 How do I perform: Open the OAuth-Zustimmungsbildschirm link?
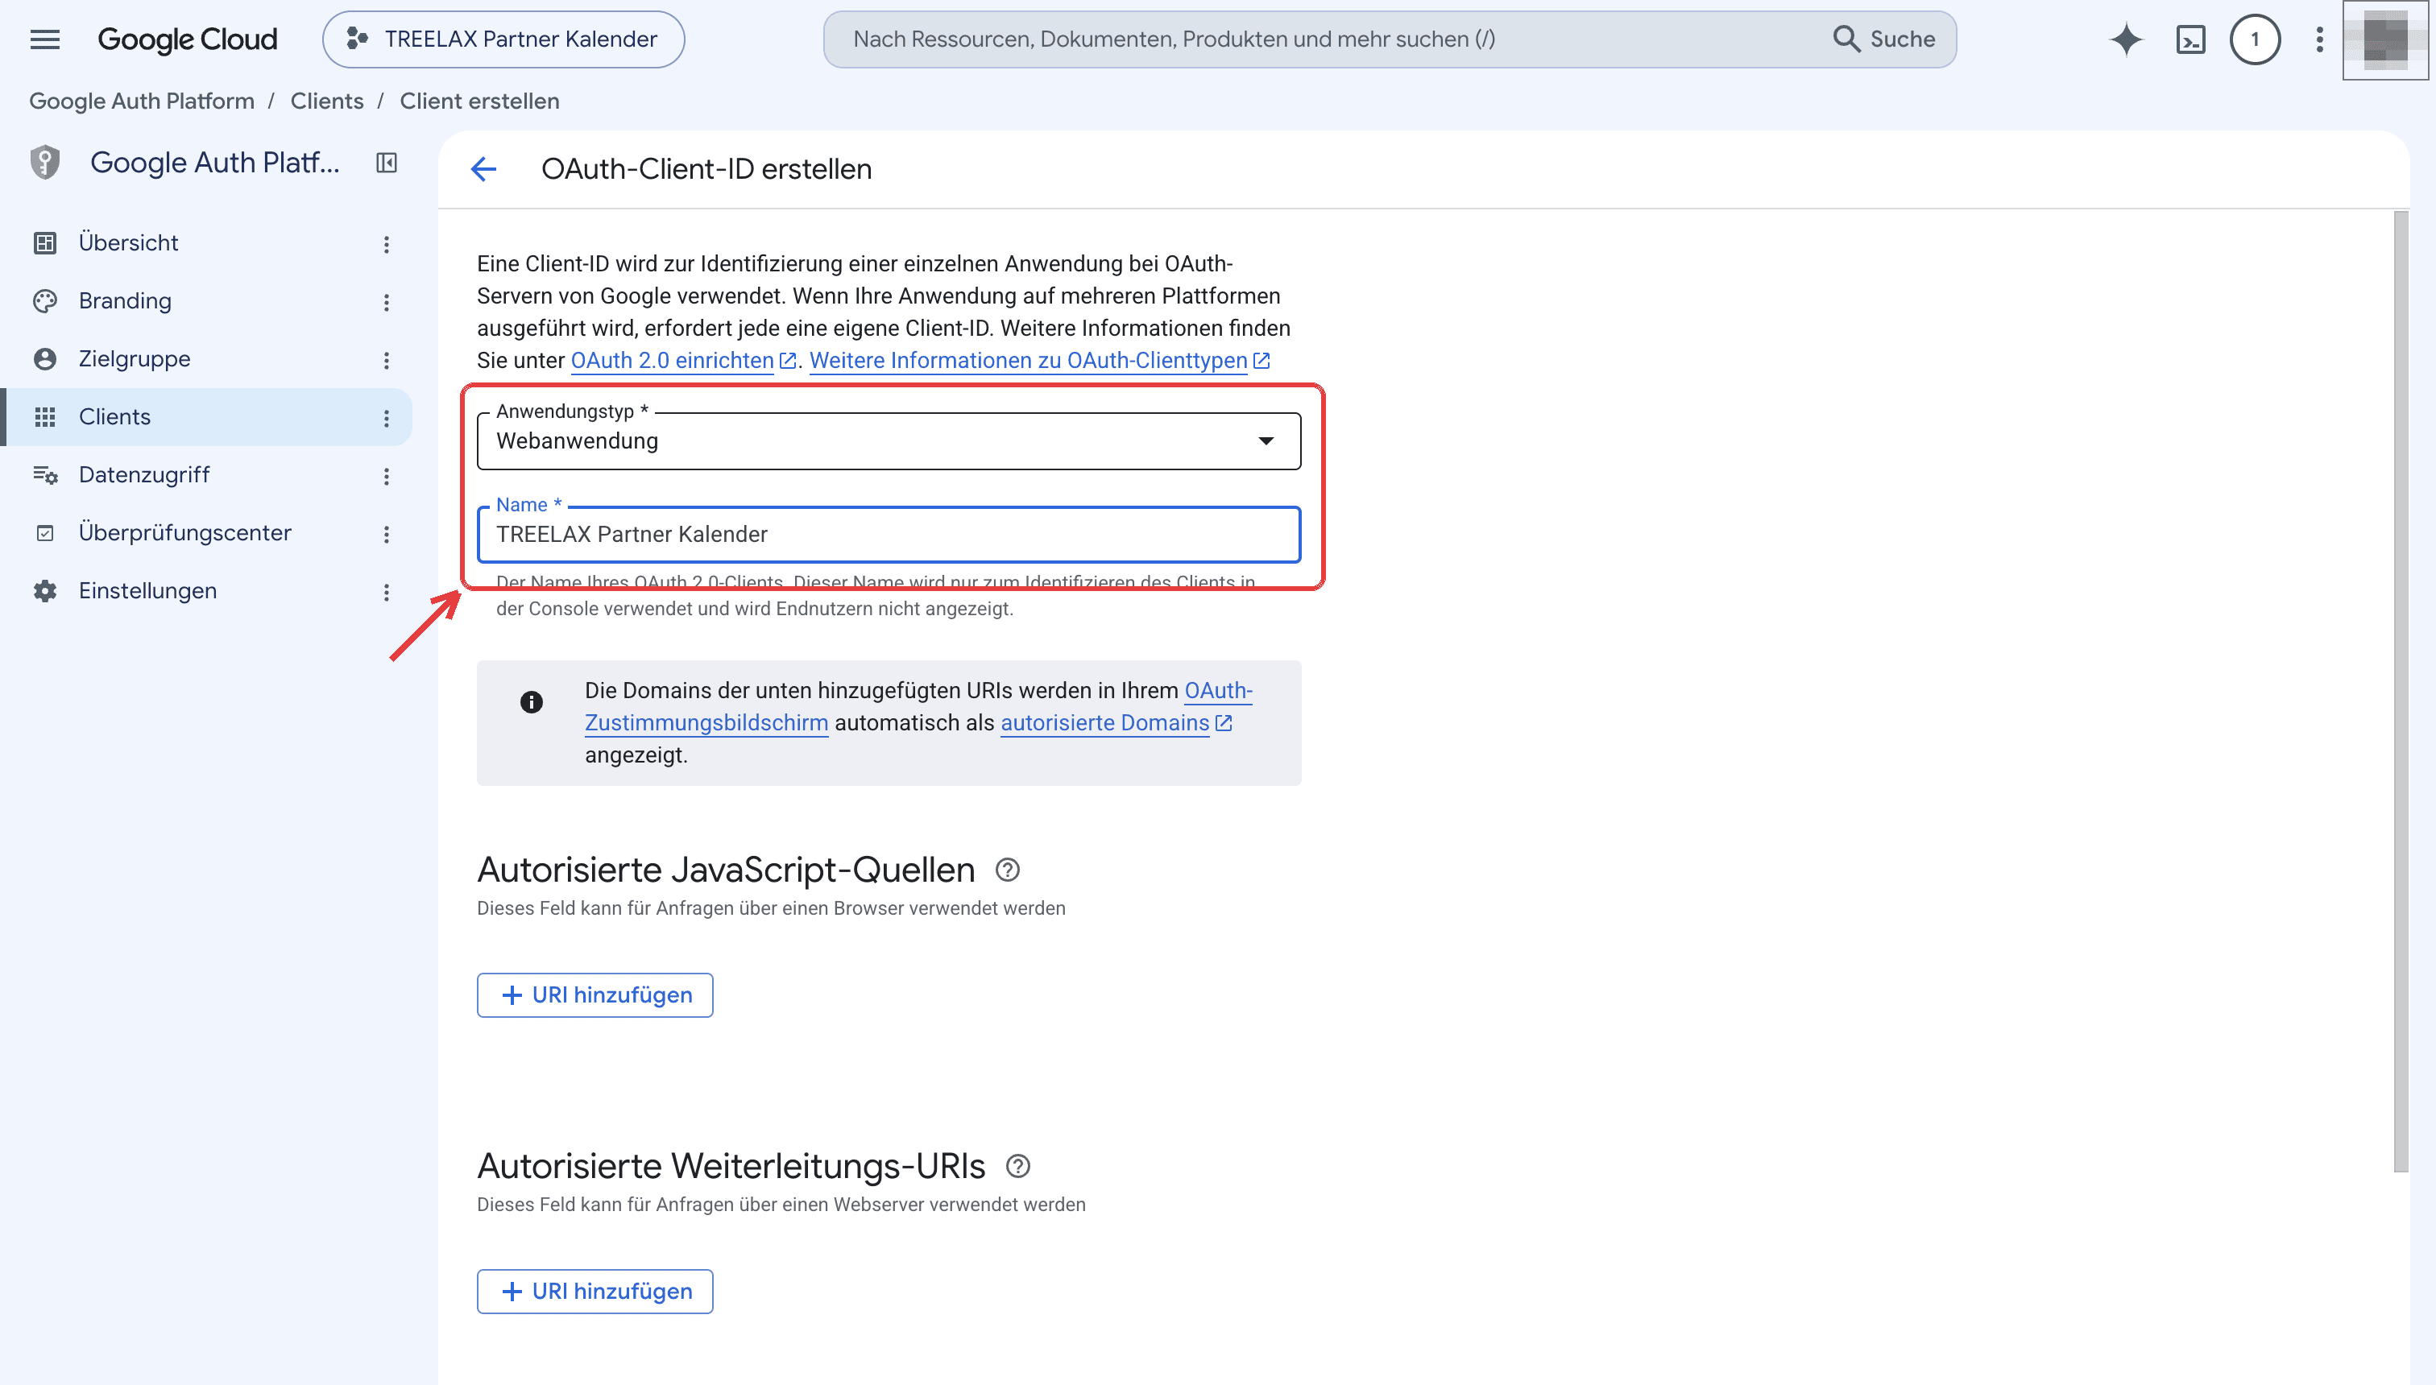918,707
